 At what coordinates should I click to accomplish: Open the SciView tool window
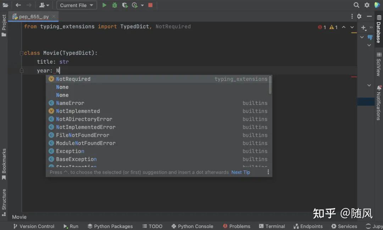[x=379, y=64]
